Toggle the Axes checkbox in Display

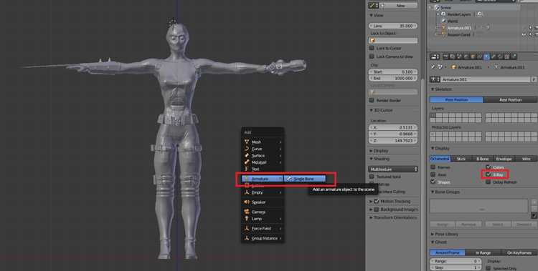[x=433, y=174]
